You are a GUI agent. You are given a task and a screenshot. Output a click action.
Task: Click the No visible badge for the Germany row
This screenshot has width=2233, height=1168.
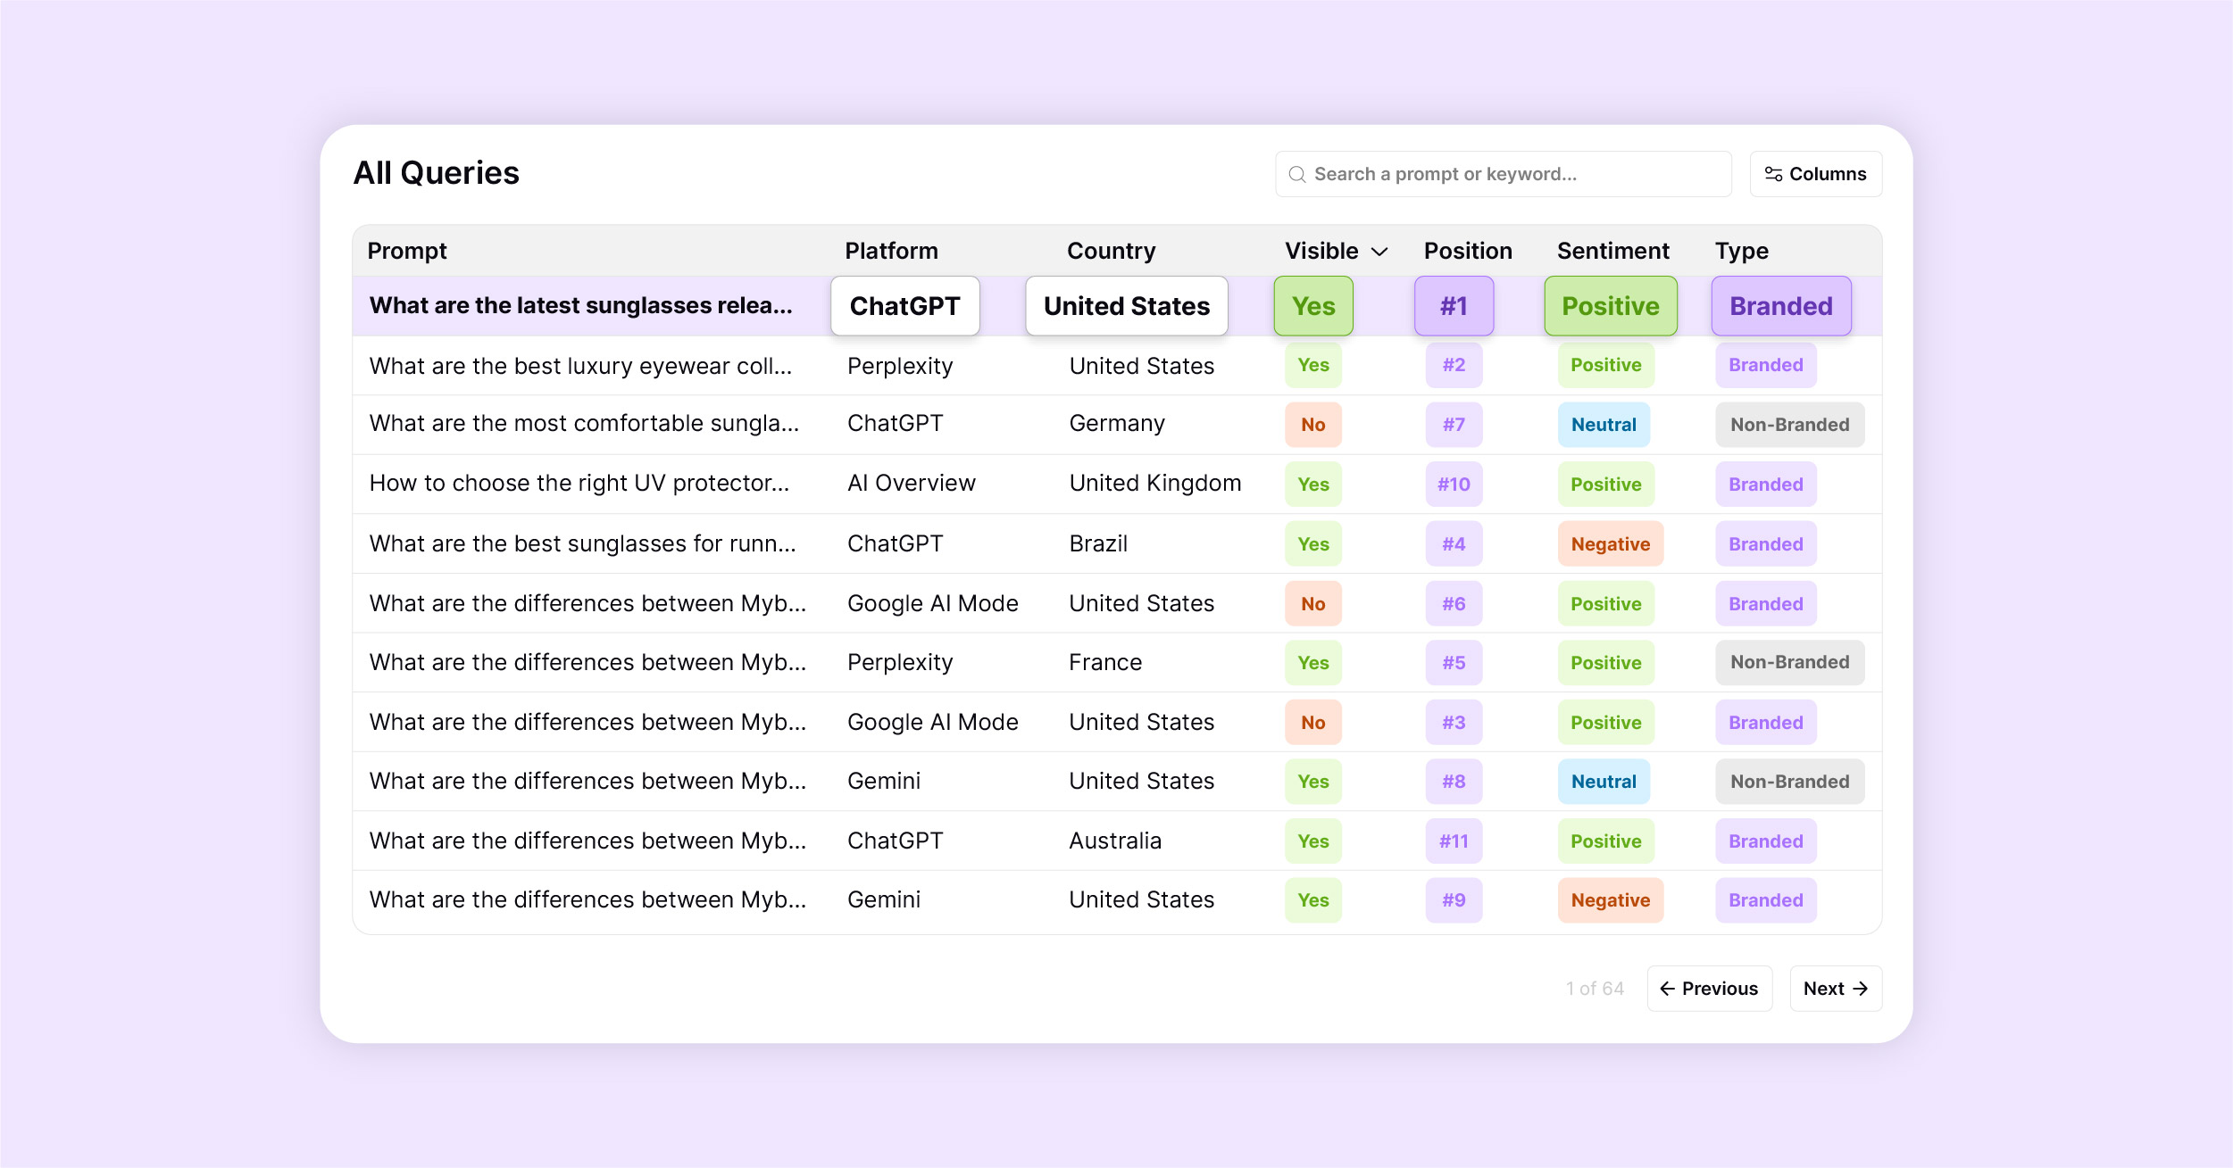tap(1312, 425)
